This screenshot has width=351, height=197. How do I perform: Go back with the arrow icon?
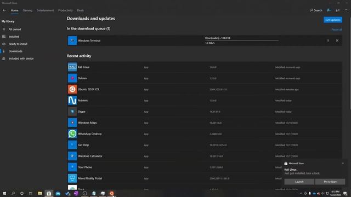coord(4,10)
